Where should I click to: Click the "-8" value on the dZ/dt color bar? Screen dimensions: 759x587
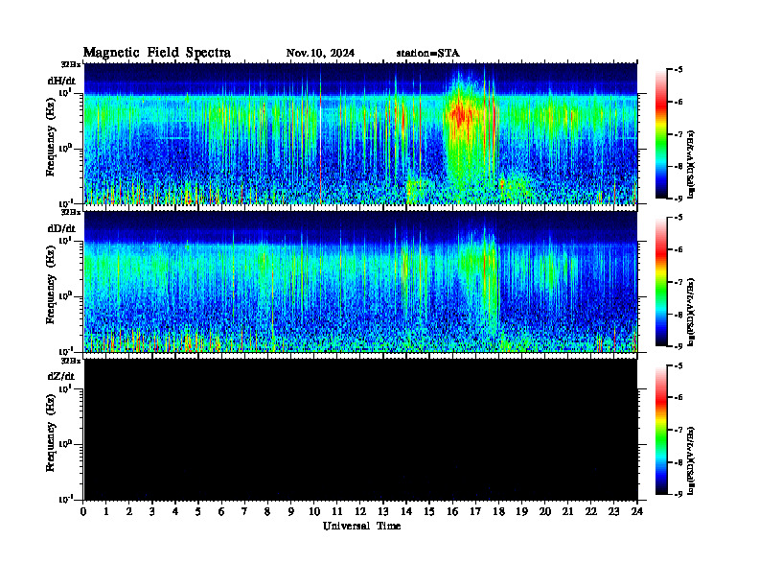[x=678, y=462]
